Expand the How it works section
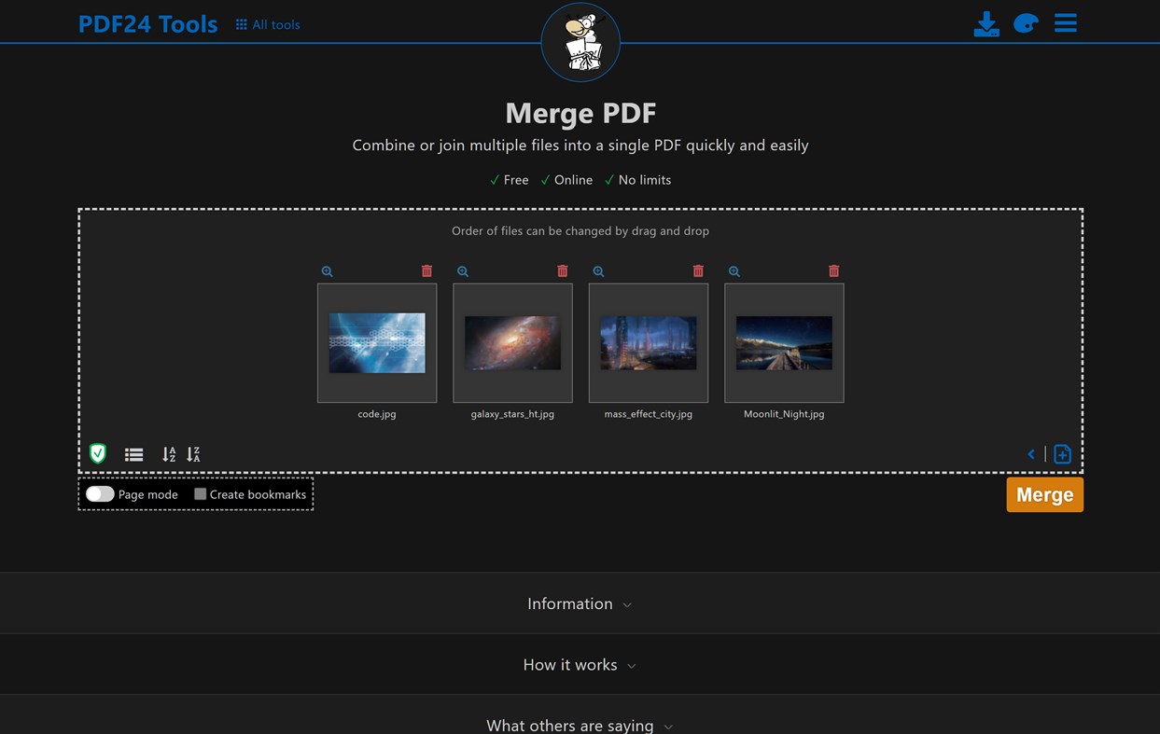 point(580,664)
